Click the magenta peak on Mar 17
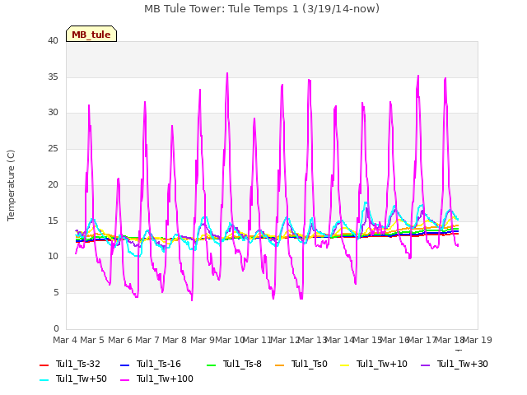The height and width of the screenshot is (395, 527). tap(418, 76)
